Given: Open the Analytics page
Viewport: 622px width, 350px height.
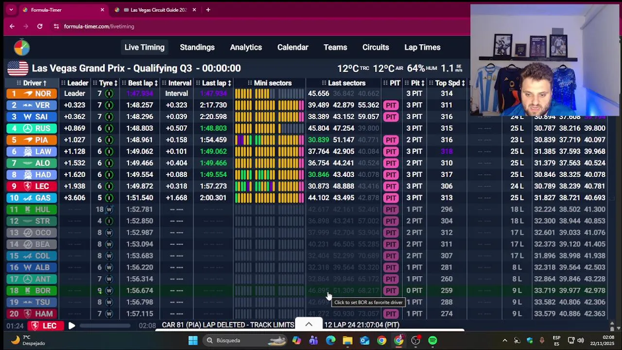Looking at the screenshot, I should pos(246,47).
